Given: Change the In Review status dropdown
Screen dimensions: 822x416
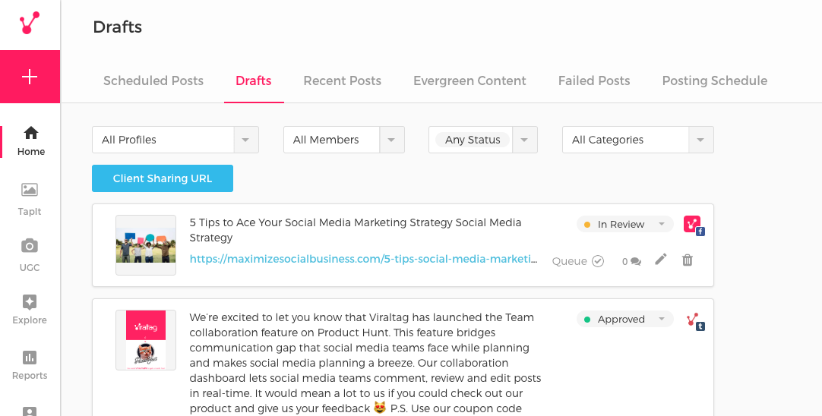Looking at the screenshot, I should 624,224.
